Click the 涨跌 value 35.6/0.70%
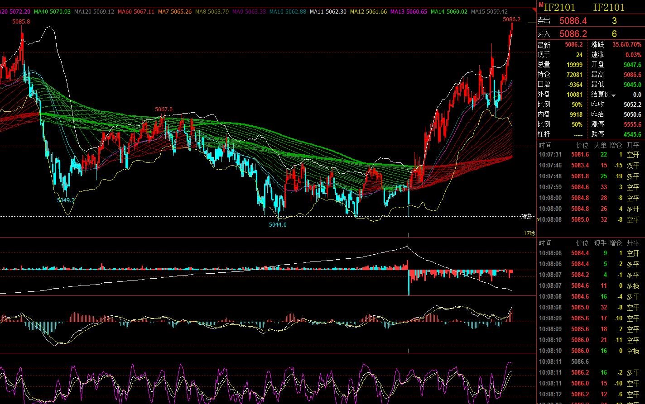The image size is (645, 404). (x=627, y=45)
